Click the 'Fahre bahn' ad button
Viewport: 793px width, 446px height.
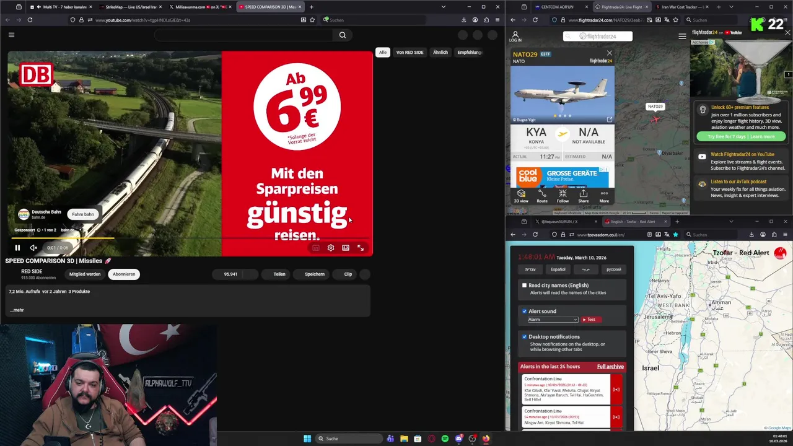(82, 214)
